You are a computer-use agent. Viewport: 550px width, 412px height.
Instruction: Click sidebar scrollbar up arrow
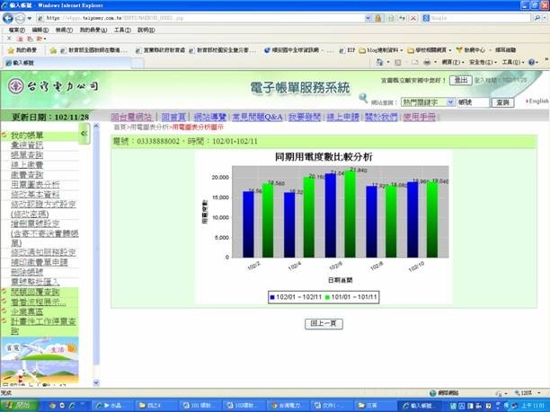[96, 126]
